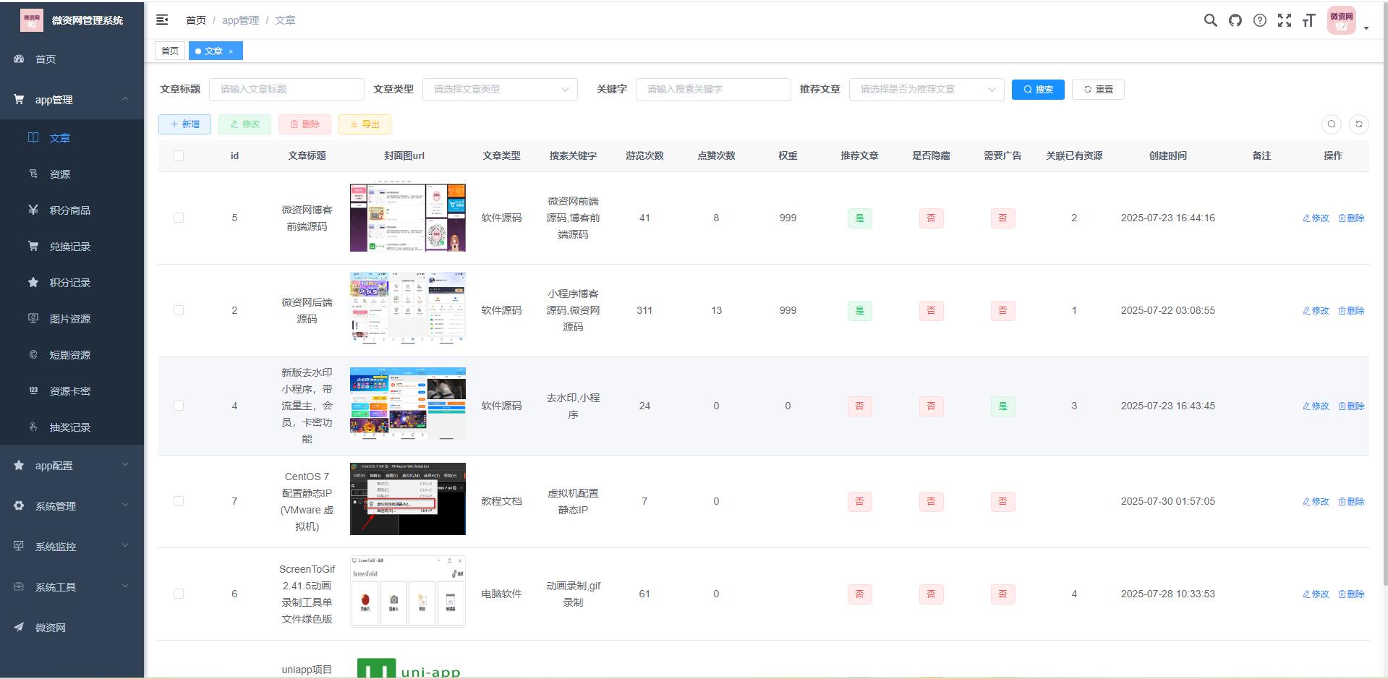Click the blue 搜索 button
Screen dimensions: 1388x679
[x=1038, y=90]
